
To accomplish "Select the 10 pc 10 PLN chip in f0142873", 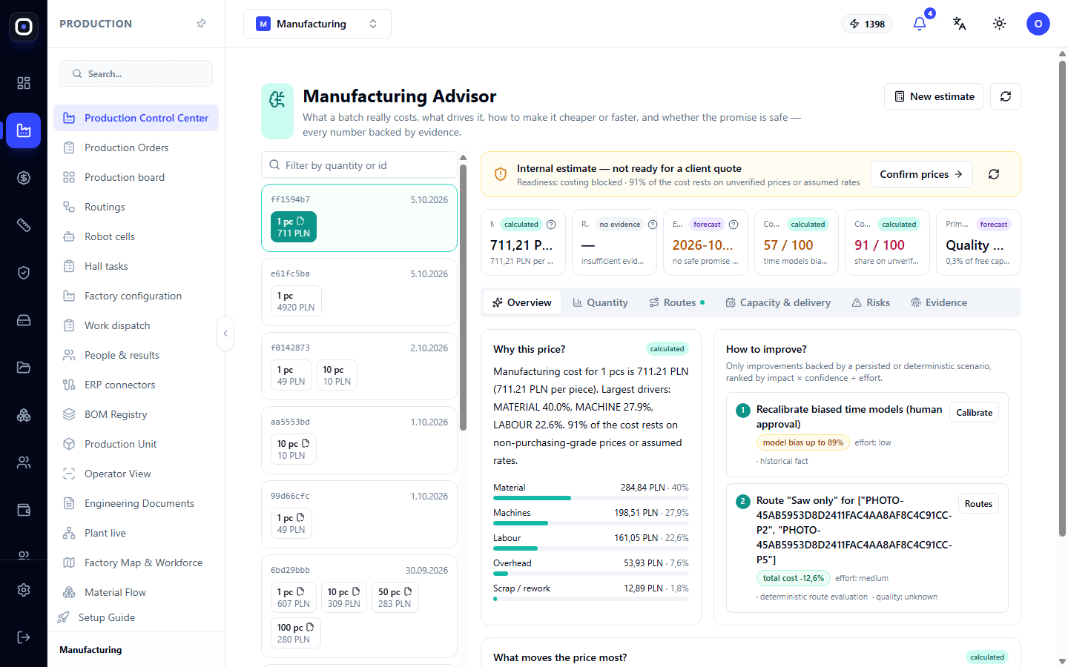I will click(x=337, y=375).
